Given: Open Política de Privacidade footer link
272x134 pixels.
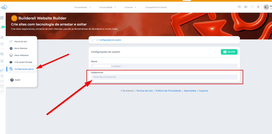Looking at the screenshot, I should click(168, 91).
